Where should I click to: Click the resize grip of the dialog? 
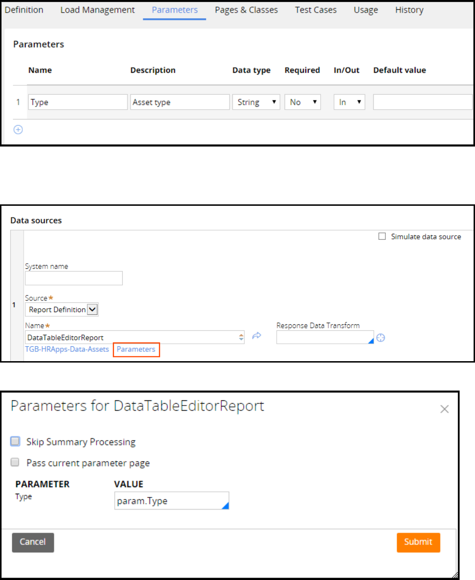click(455, 575)
